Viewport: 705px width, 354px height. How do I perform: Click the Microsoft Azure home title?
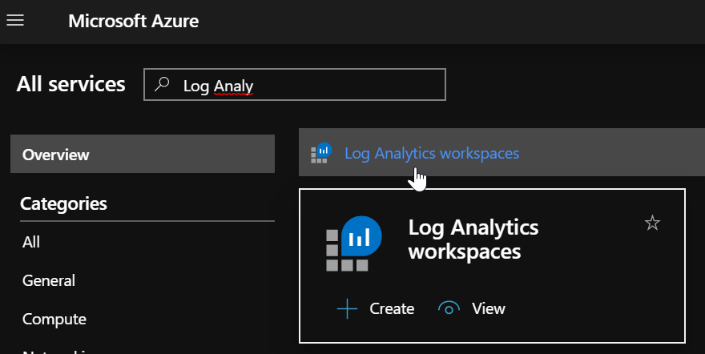(x=133, y=21)
